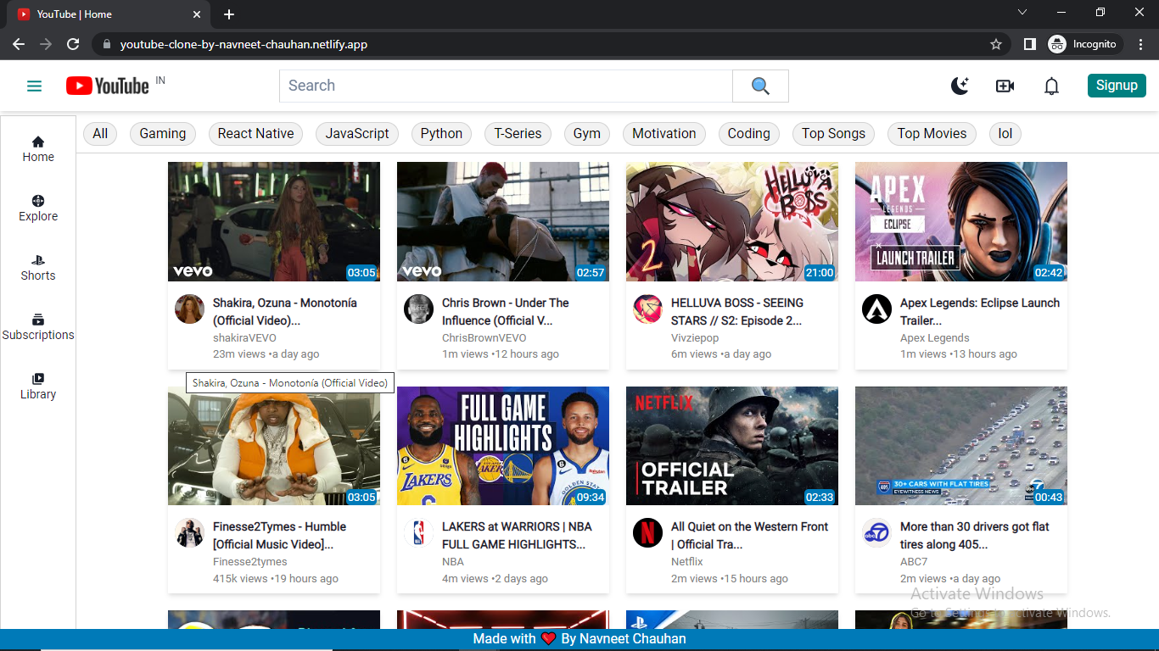Click the search magnifier icon

coord(759,86)
